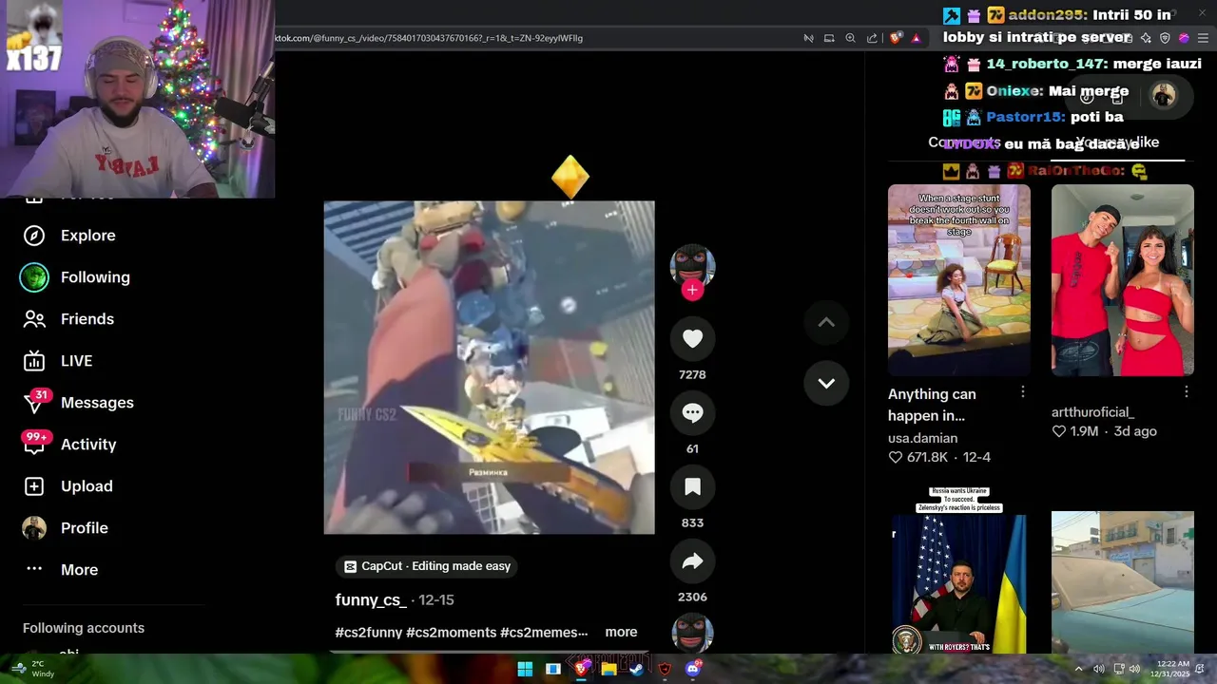Open artthuroficial_ creator name link
1217x684 pixels.
(x=1092, y=412)
